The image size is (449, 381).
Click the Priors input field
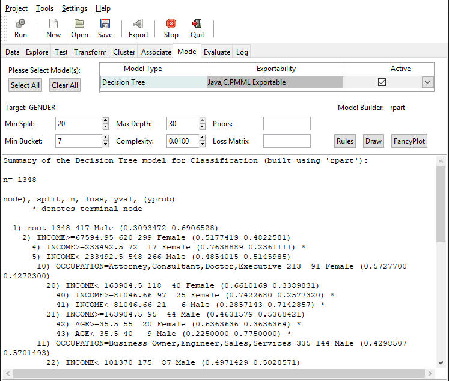(287, 124)
